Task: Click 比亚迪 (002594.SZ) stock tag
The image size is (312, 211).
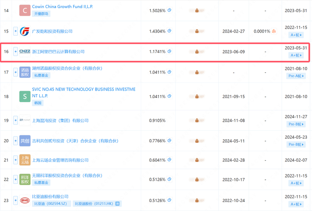Action: pyautogui.click(x=51, y=203)
